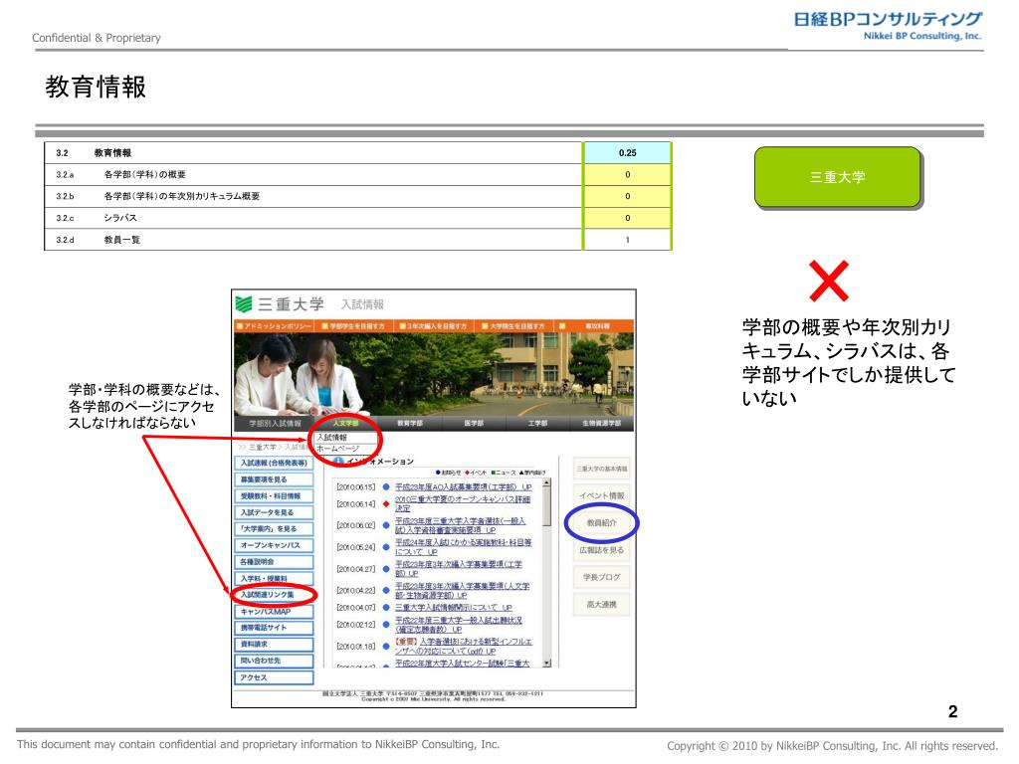Open the 三重大学入試情報開示について news link
The width and height of the screenshot is (1019, 764).
453,608
